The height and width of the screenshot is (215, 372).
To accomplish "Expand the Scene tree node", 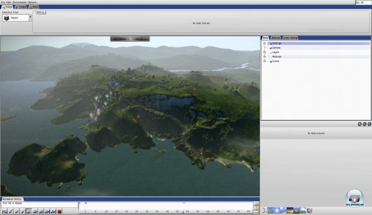I will (264, 61).
